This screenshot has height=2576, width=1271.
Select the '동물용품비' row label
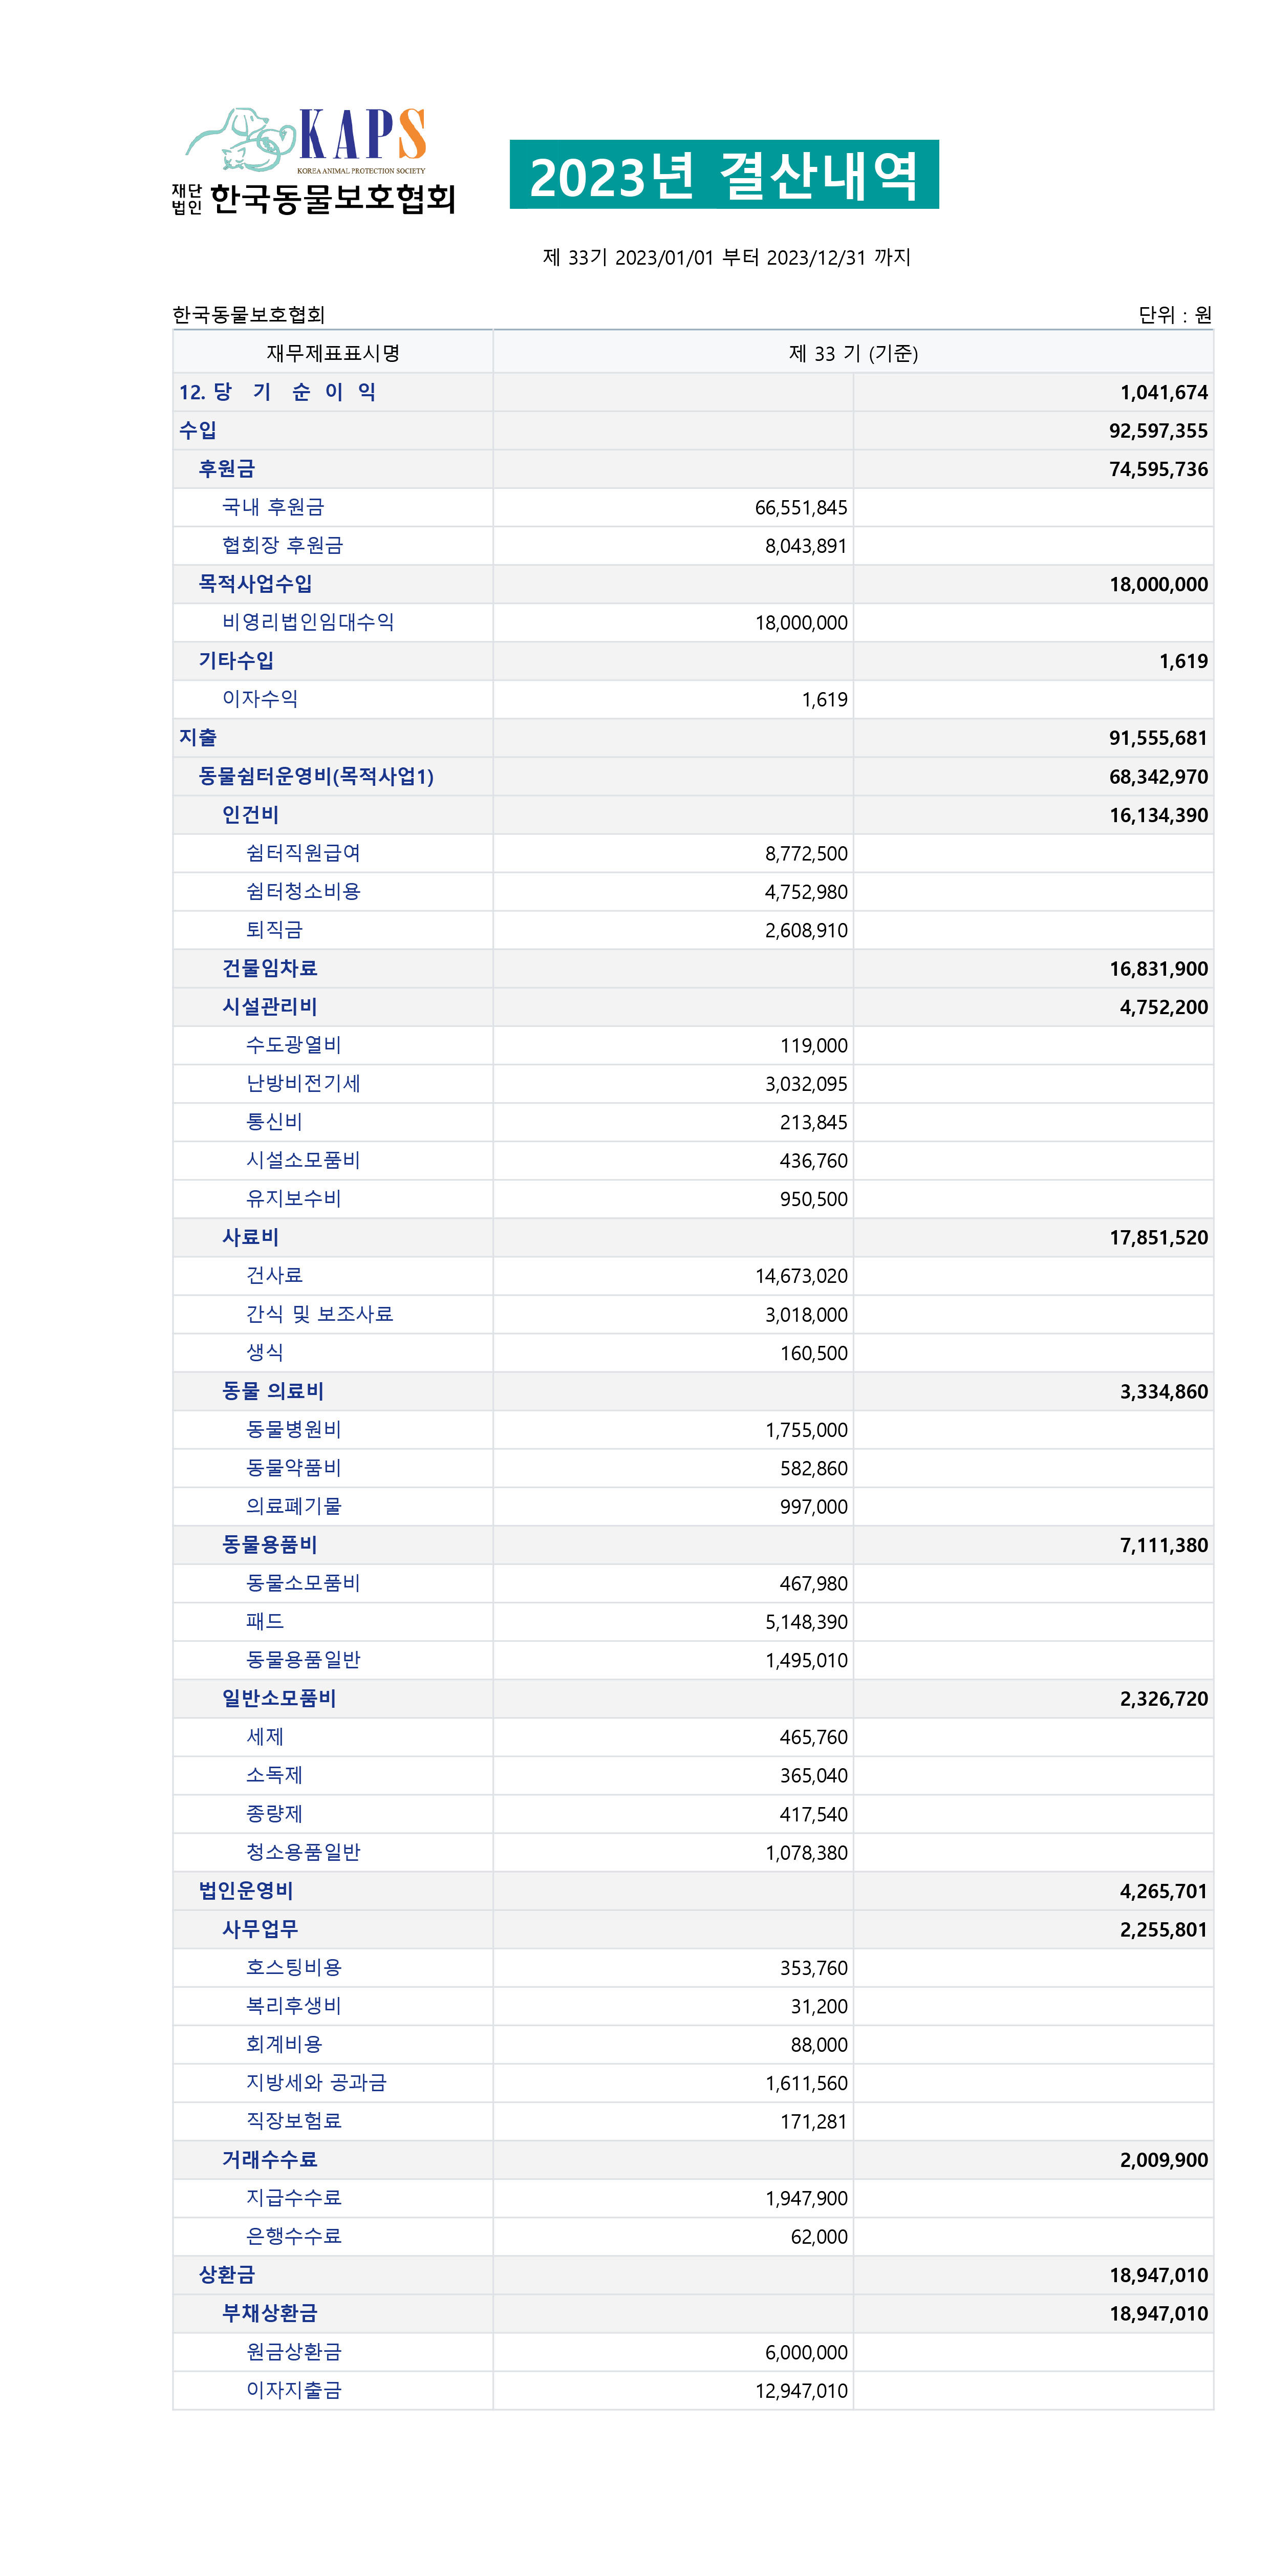pos(269,1544)
